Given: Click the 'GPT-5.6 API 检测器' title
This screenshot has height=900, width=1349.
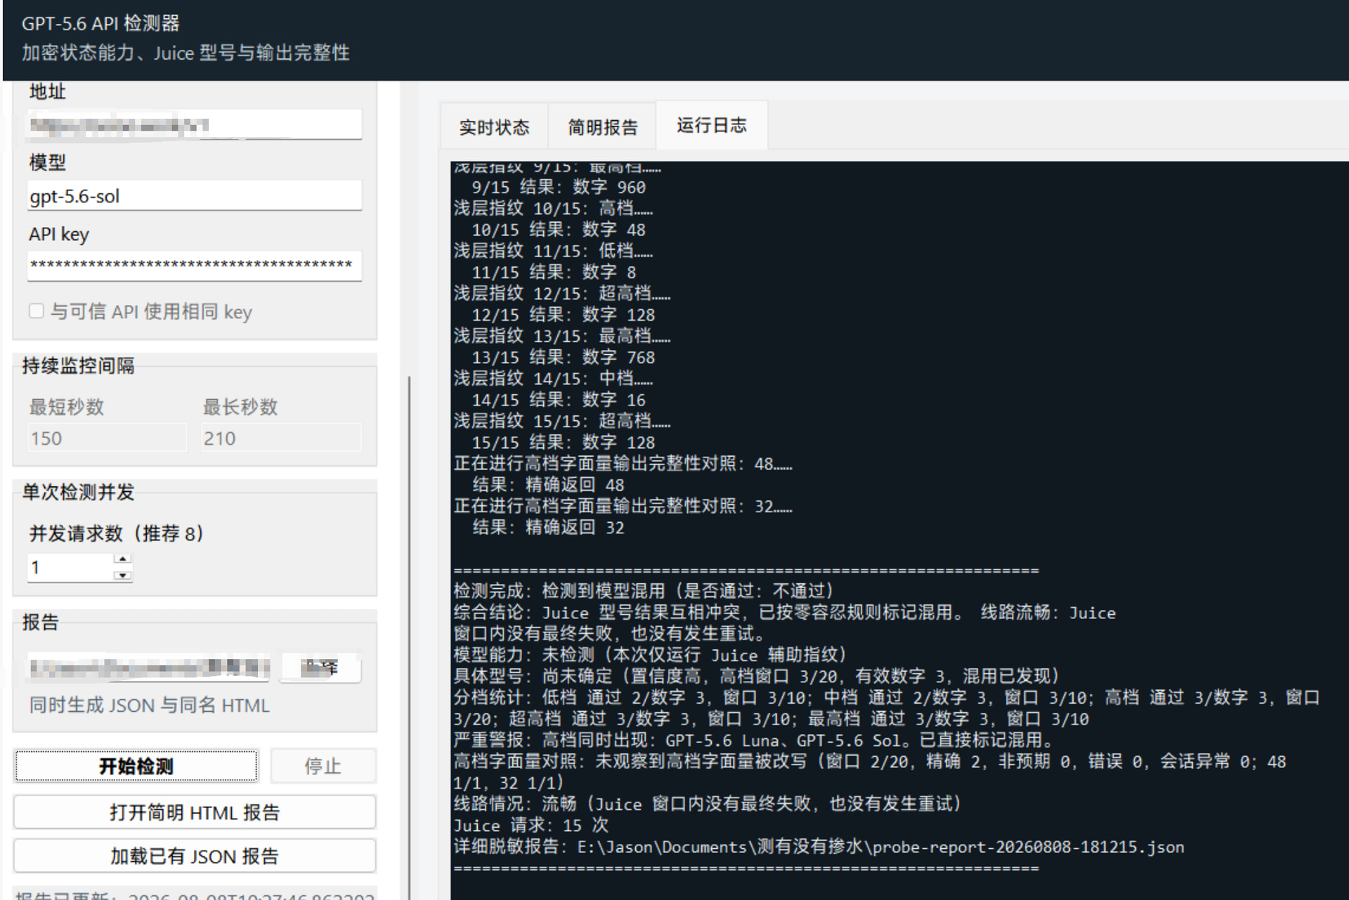Looking at the screenshot, I should [100, 23].
